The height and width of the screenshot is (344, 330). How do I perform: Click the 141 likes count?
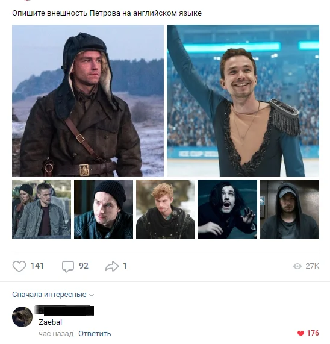pyautogui.click(x=37, y=266)
